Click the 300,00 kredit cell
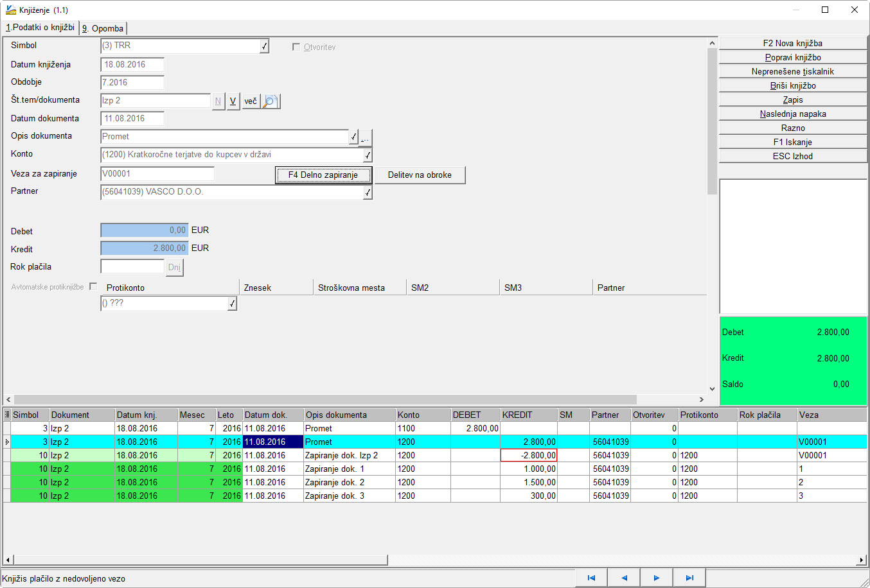The width and height of the screenshot is (870, 588). pos(529,496)
